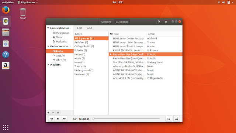Open Libre.fm in the sidebar
This screenshot has width=236, height=133.
pyautogui.click(x=59, y=60)
